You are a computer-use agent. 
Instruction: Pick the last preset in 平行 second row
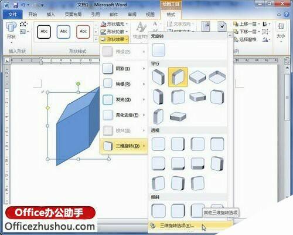217,97
